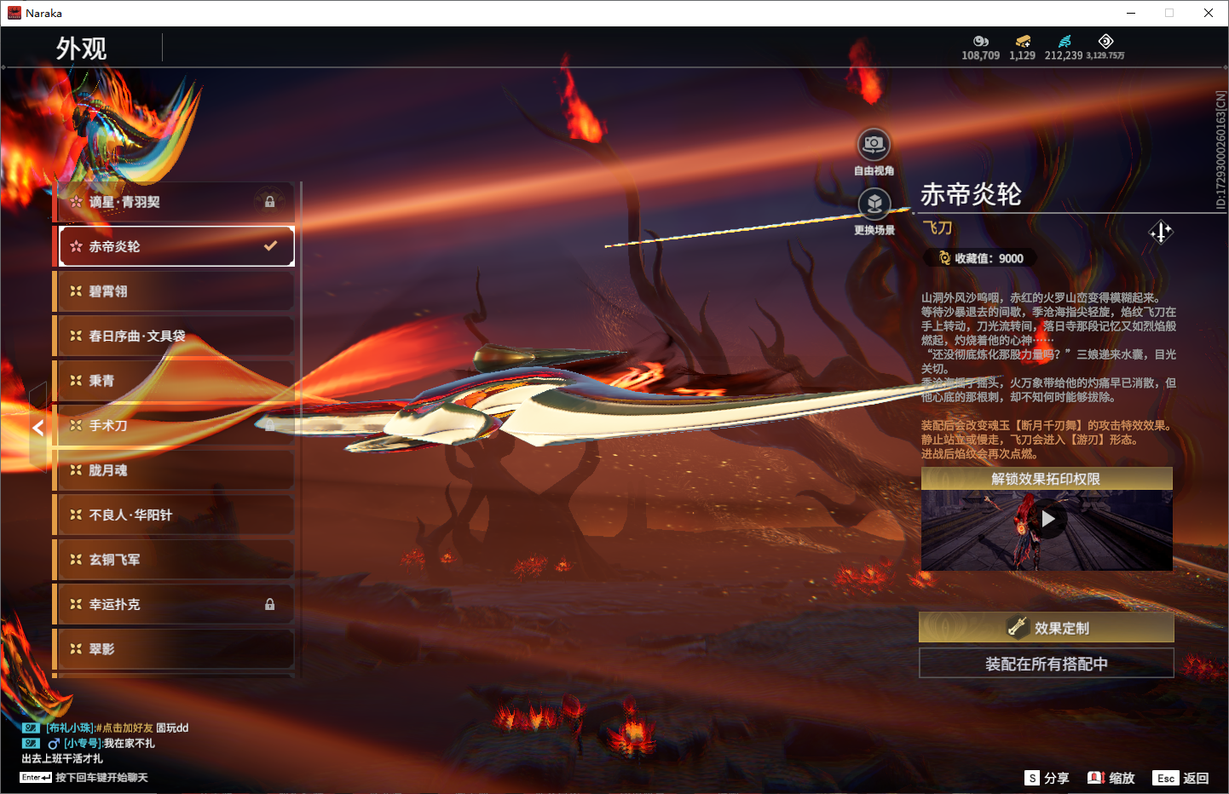
Task: Click the 外观 page title
Action: coord(82,49)
